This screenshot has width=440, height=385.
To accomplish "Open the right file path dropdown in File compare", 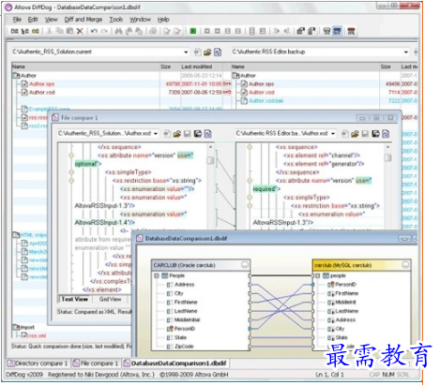I will point(333,134).
